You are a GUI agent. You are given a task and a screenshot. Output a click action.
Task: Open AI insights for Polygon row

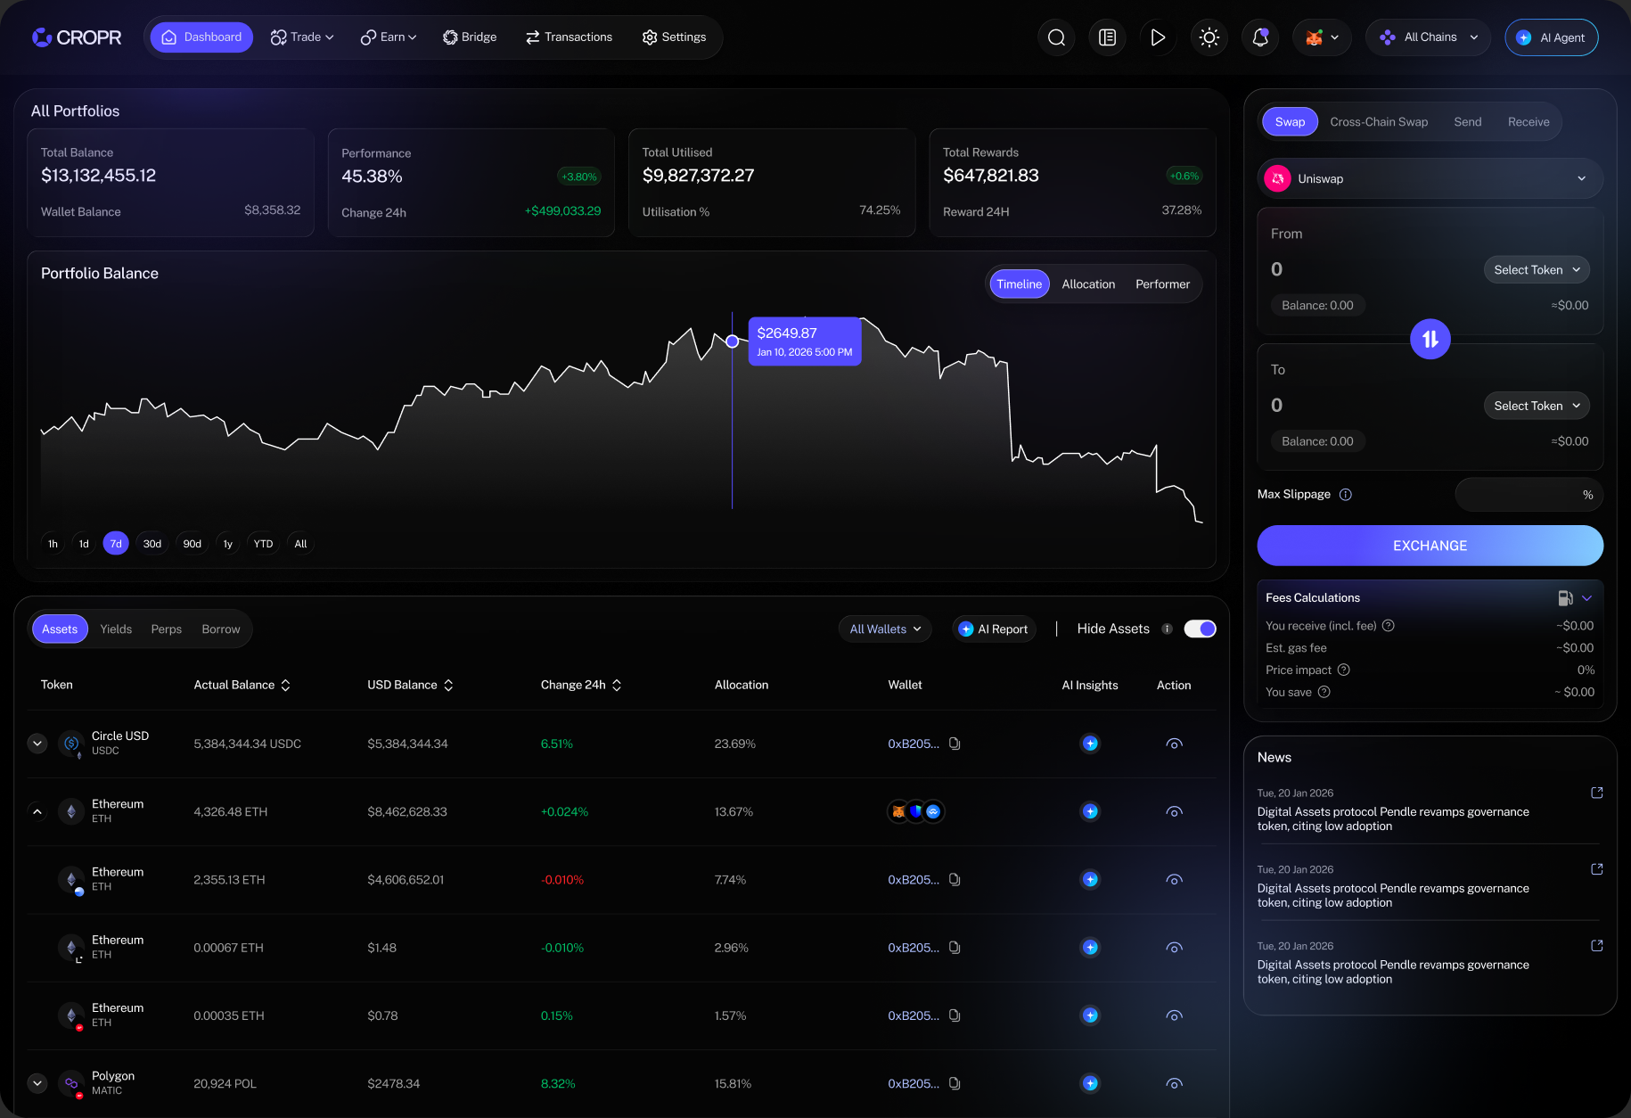click(1090, 1083)
